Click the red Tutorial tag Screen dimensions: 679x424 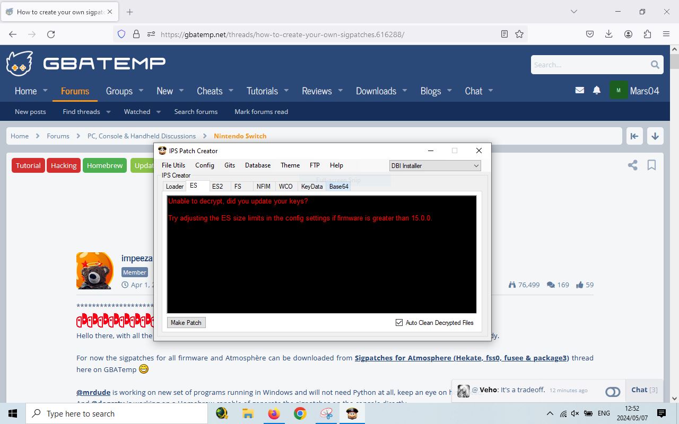(28, 165)
